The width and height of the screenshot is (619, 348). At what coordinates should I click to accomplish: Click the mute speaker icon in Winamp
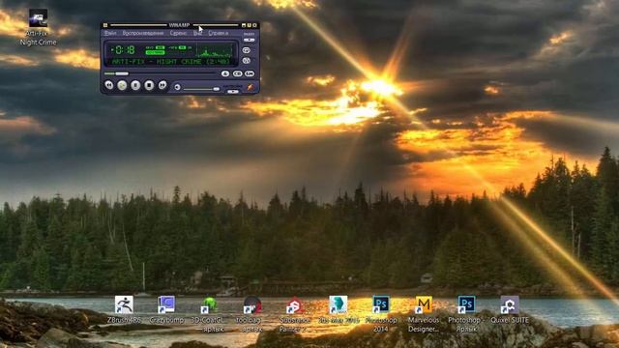[177, 87]
